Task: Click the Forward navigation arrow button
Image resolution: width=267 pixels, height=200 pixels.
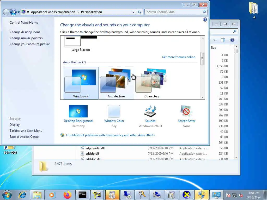Action: (x=13, y=12)
